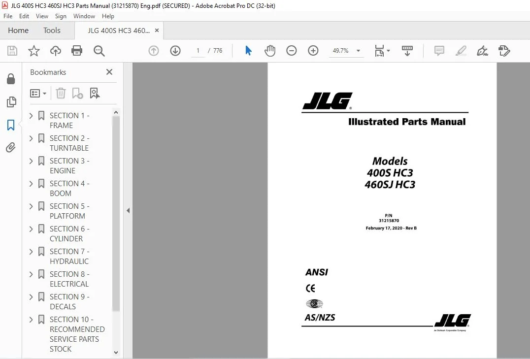Screen dimensions: 530x359
Task: Open SECTION 7 - HYDRAULIC bookmark
Action: click(x=69, y=256)
